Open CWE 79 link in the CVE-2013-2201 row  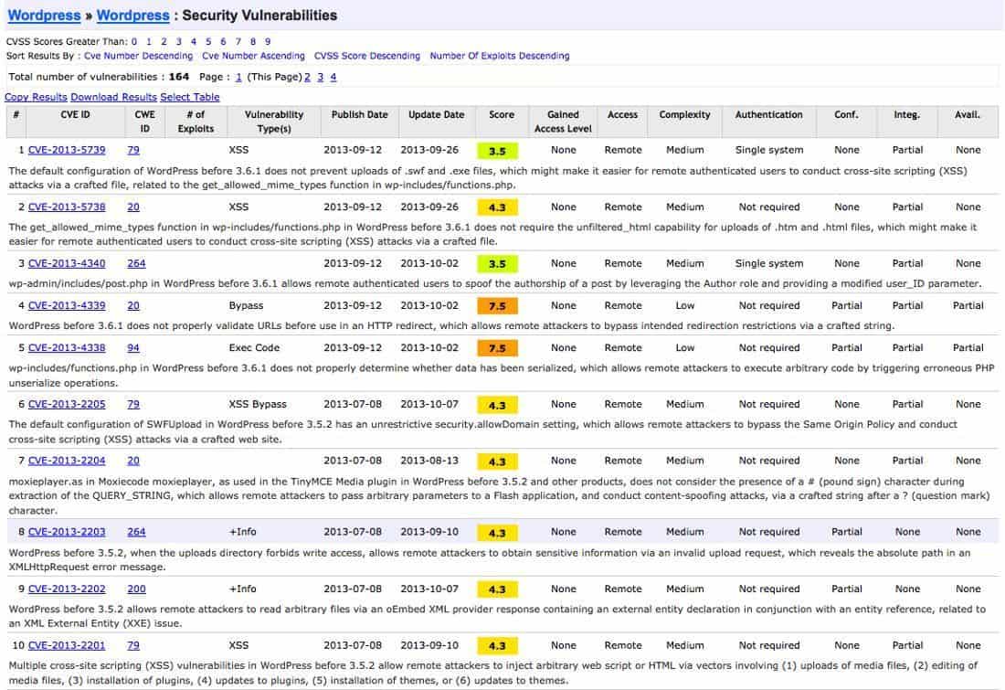[133, 646]
